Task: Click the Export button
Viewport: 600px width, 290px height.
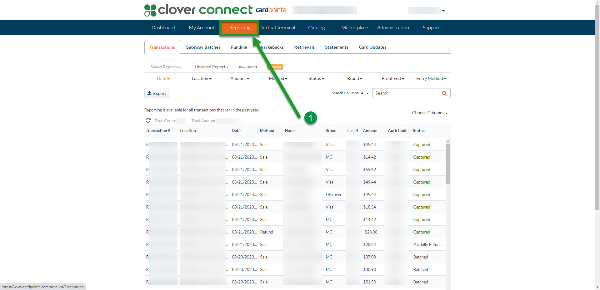Action: coord(157,93)
